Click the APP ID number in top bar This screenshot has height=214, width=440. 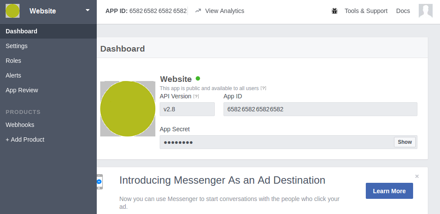tap(158, 11)
